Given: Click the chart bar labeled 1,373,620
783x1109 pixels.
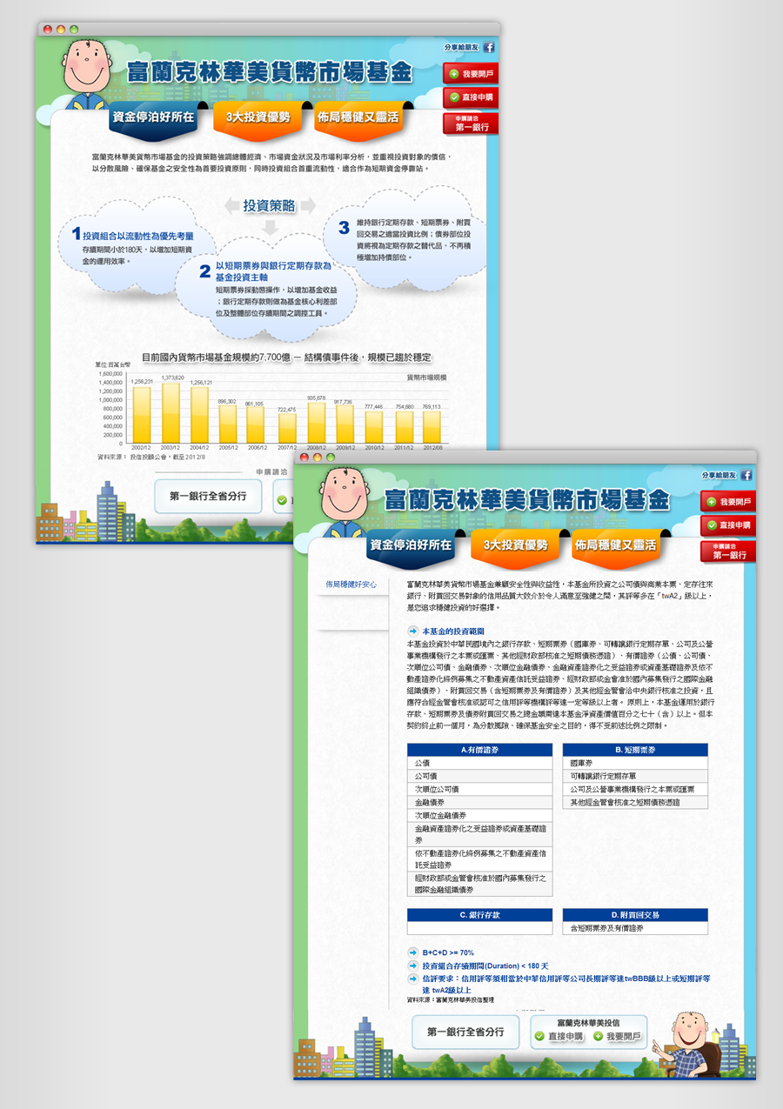Looking at the screenshot, I should coord(171,413).
